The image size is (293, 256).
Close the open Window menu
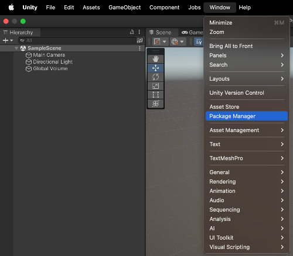tap(220, 8)
